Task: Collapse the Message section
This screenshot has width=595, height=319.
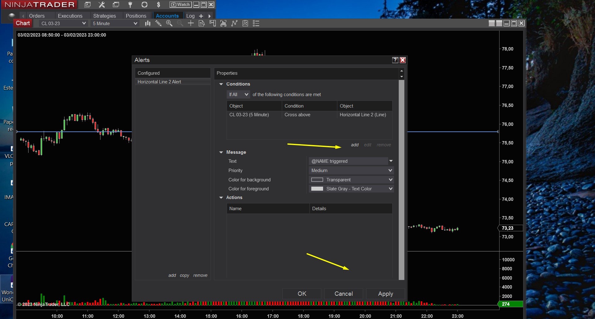Action: [x=221, y=152]
